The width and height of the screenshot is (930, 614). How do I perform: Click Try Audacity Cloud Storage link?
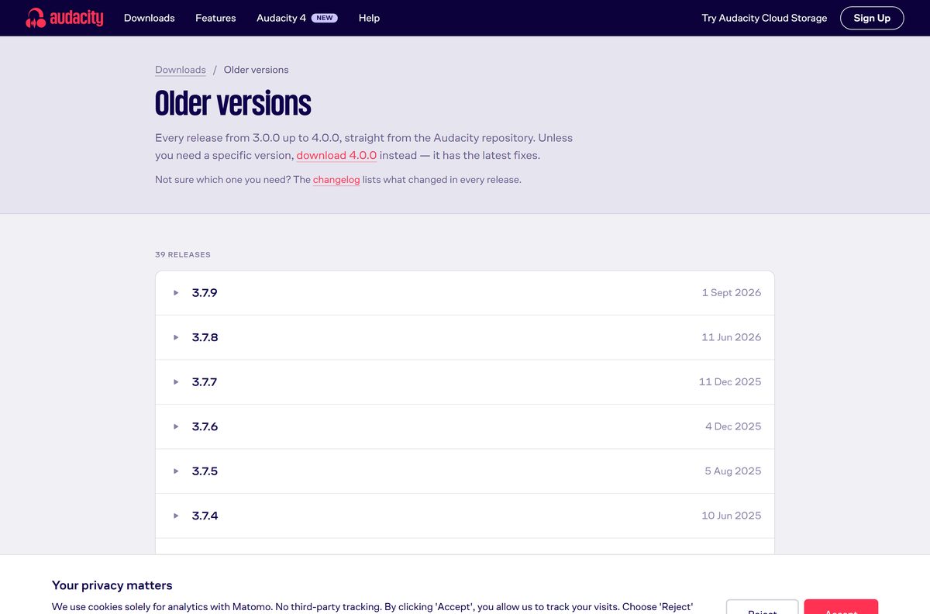[x=764, y=18]
